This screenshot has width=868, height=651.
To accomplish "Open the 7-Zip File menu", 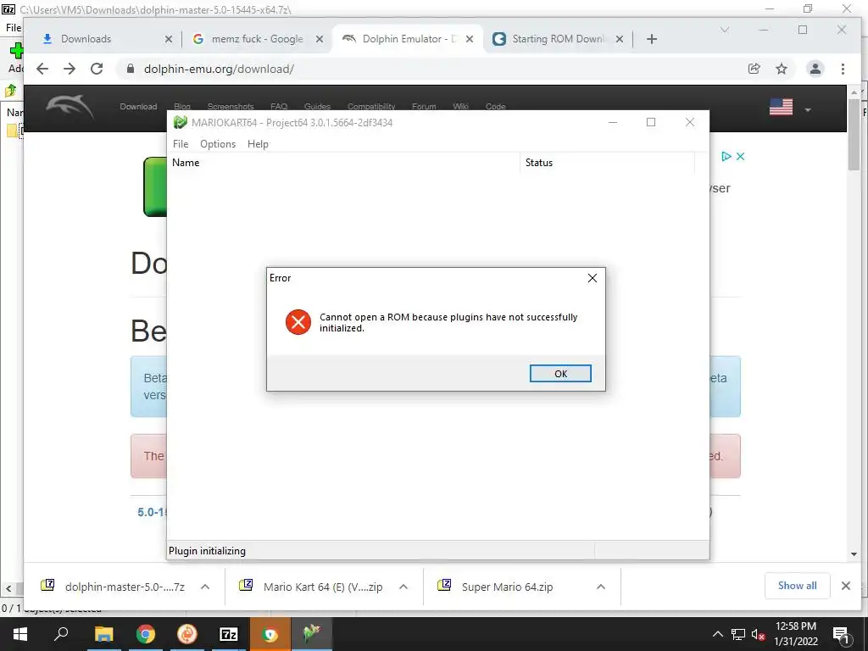I will pyautogui.click(x=14, y=27).
